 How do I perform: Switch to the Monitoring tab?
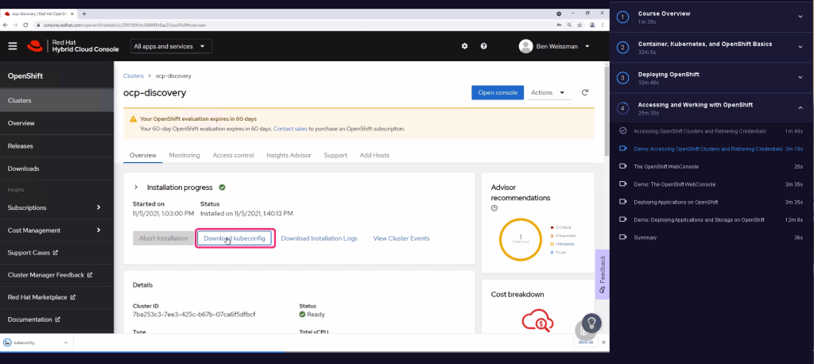[x=184, y=155]
